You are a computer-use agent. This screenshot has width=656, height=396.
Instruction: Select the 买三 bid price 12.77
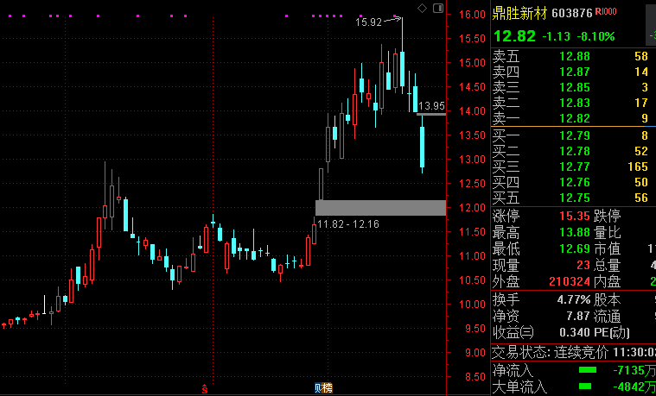(x=575, y=167)
